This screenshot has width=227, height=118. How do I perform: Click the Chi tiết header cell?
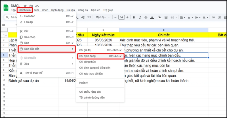(x=164, y=35)
